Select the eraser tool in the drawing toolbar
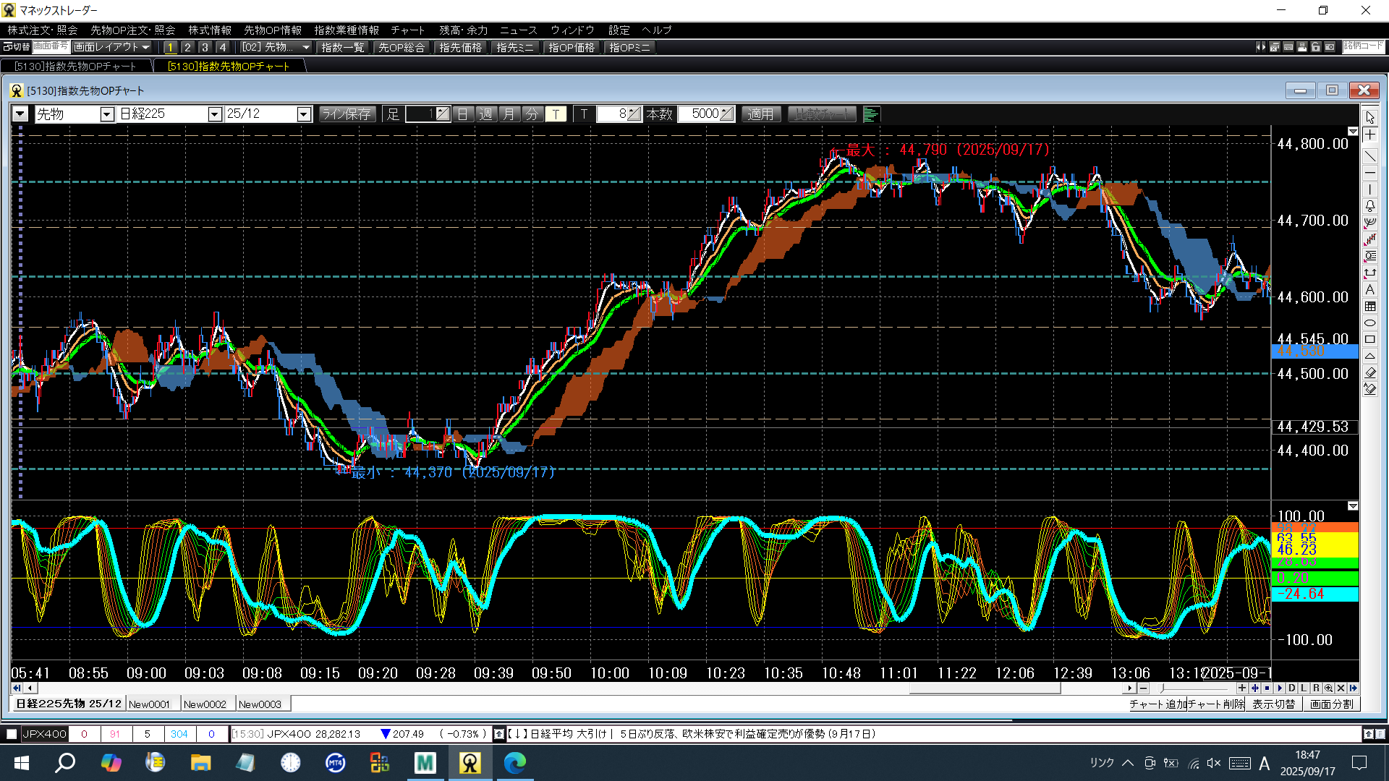Screen dimensions: 1389x781 point(1370,372)
